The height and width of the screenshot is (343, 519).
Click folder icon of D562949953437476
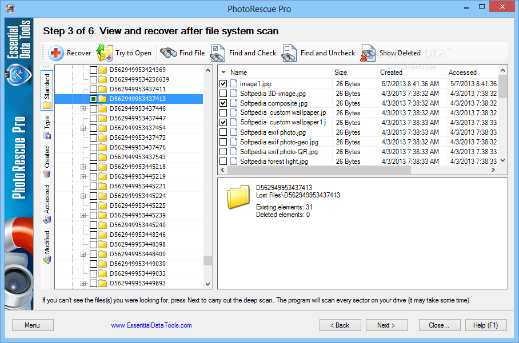(x=103, y=147)
